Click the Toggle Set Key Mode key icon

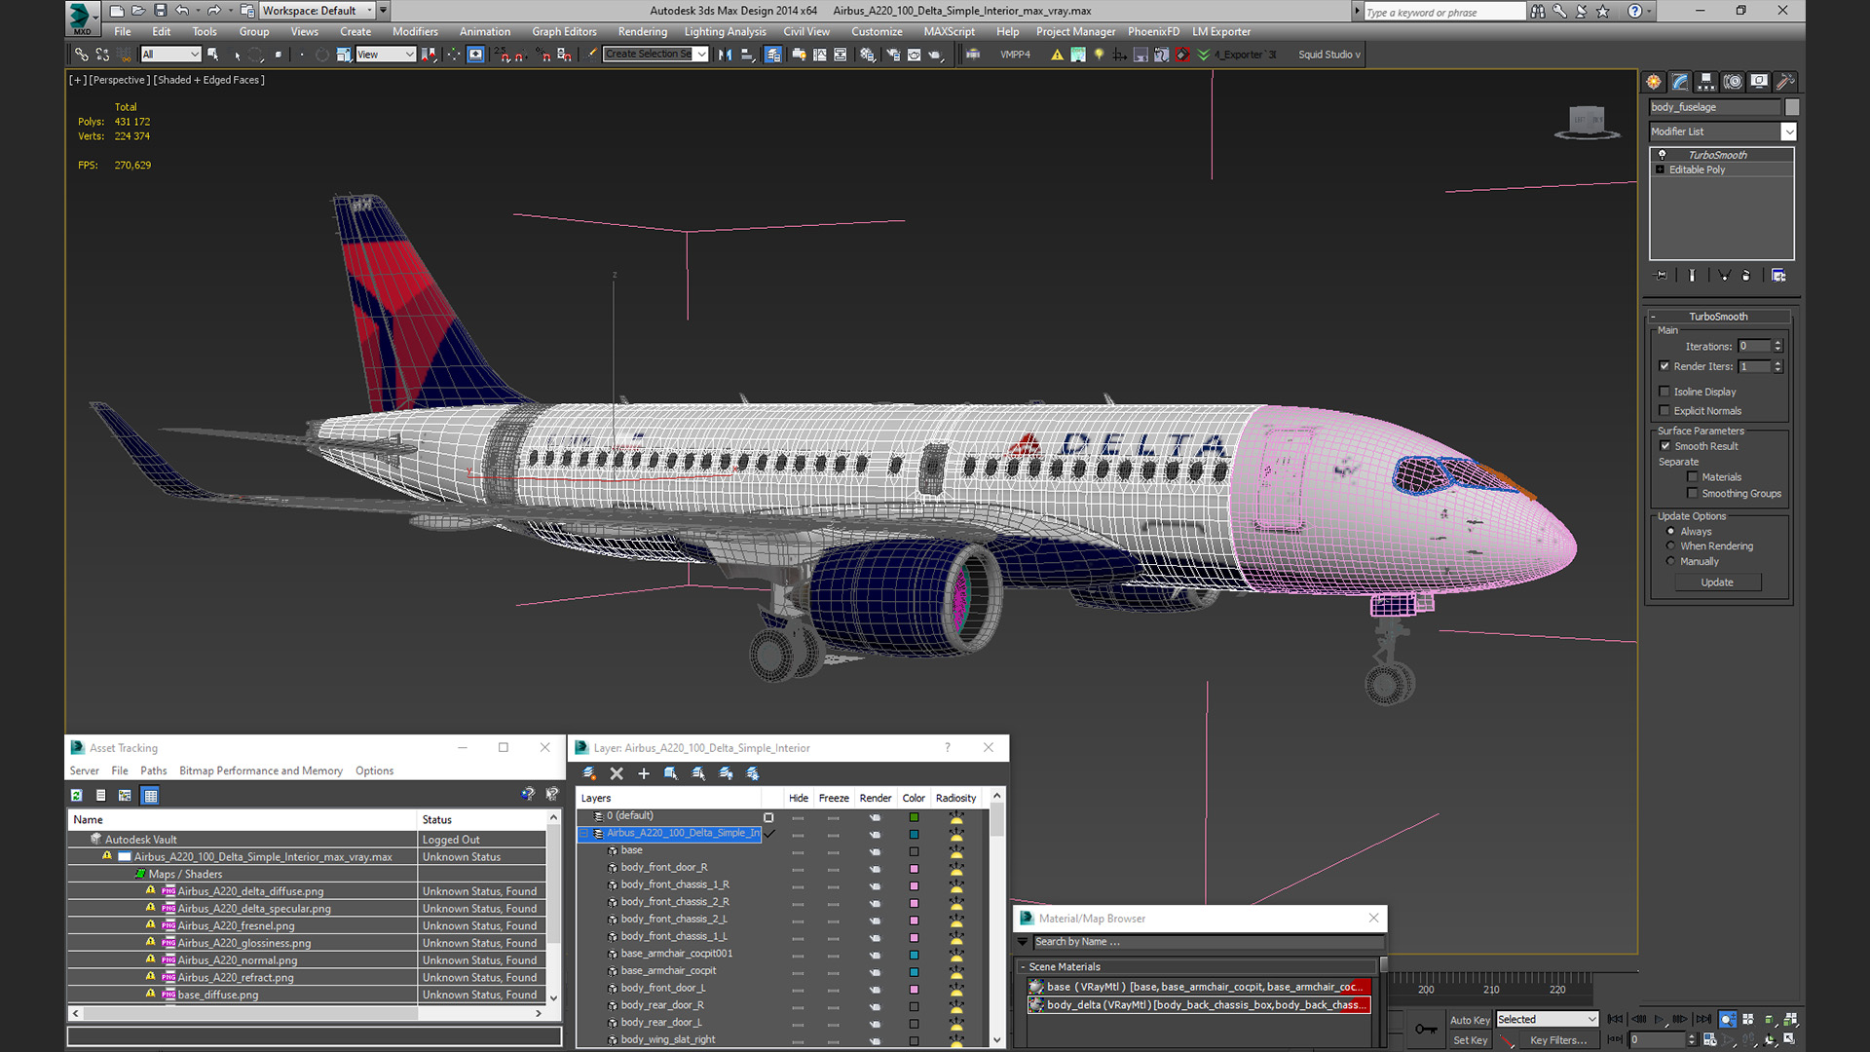pos(1426,1029)
